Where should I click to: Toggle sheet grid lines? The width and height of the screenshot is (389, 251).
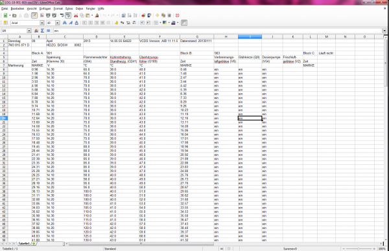click(184, 23)
